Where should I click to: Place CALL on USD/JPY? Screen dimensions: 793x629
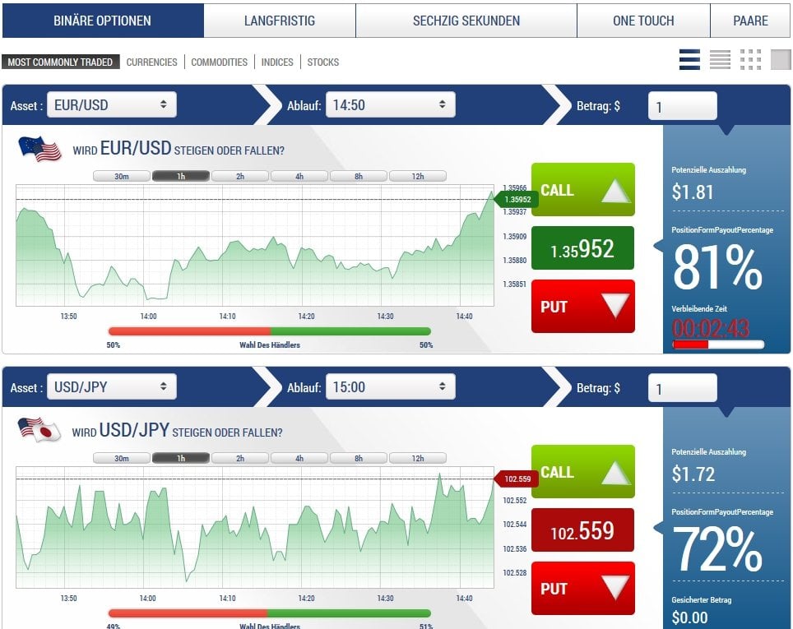coord(582,472)
